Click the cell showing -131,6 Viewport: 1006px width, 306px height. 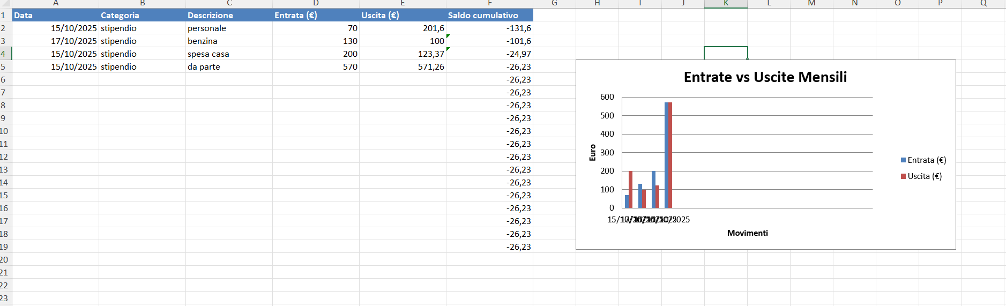click(x=489, y=28)
